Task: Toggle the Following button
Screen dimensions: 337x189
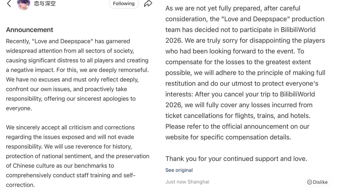Action: coord(124,4)
